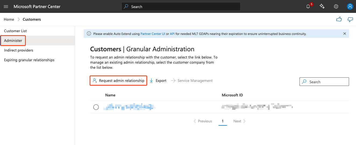This screenshot has height=145, width=356.
Task: Open the notifications bell
Action: pyautogui.click(x=308, y=6)
